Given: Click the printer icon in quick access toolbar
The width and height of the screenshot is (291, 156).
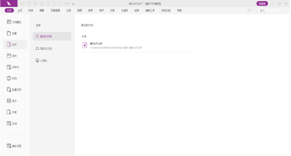Looking at the screenshot, I should tap(41, 4).
